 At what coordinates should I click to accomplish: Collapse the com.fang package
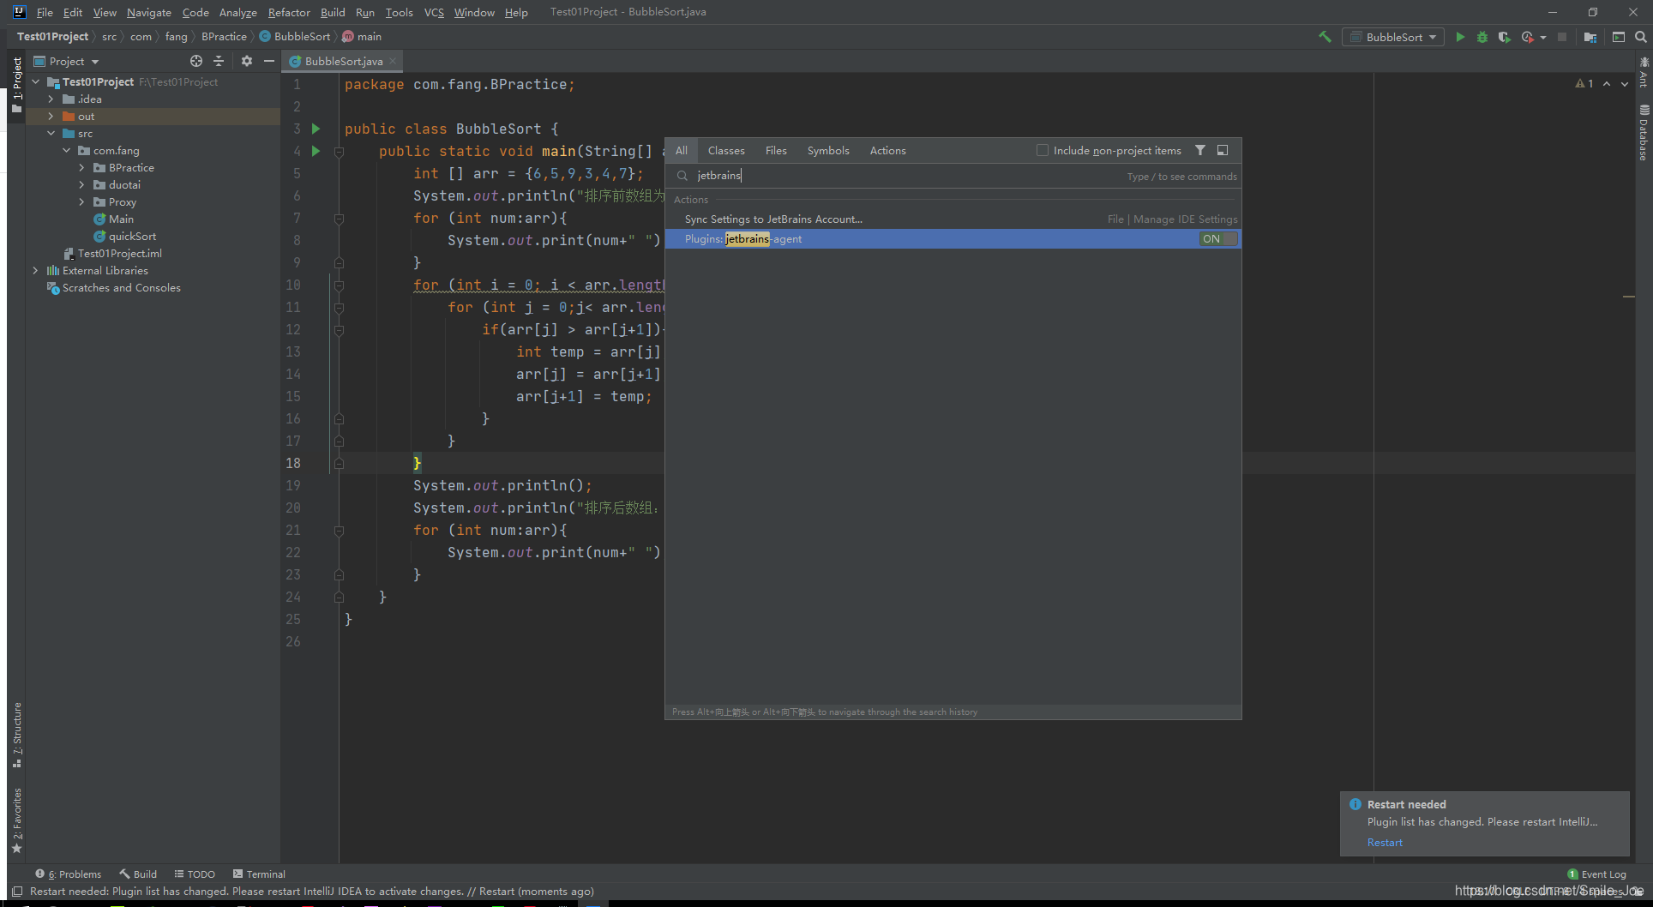(67, 151)
